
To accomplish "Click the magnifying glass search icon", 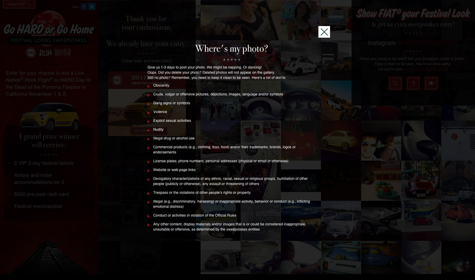I will point(395,83).
